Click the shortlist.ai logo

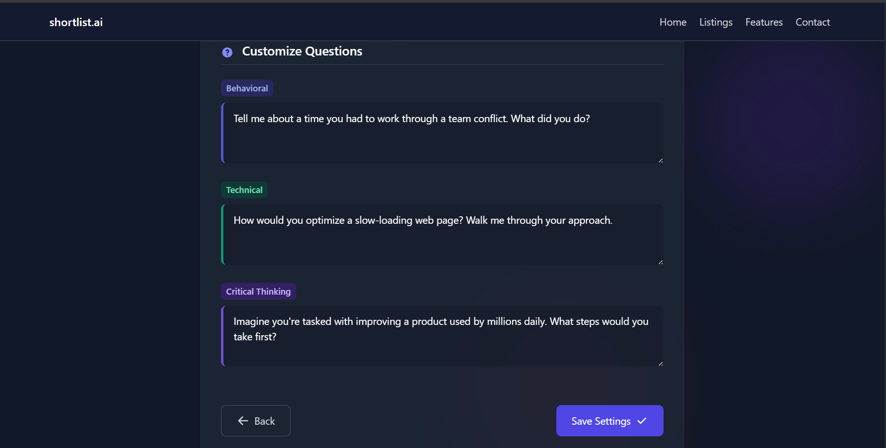tap(76, 22)
